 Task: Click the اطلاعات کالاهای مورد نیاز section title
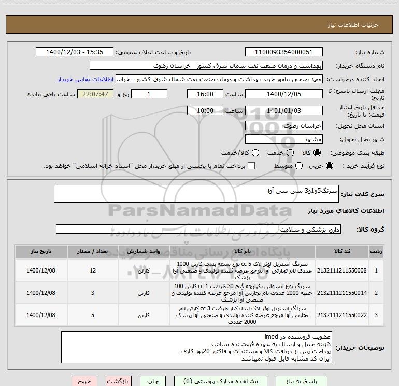tap(346, 211)
